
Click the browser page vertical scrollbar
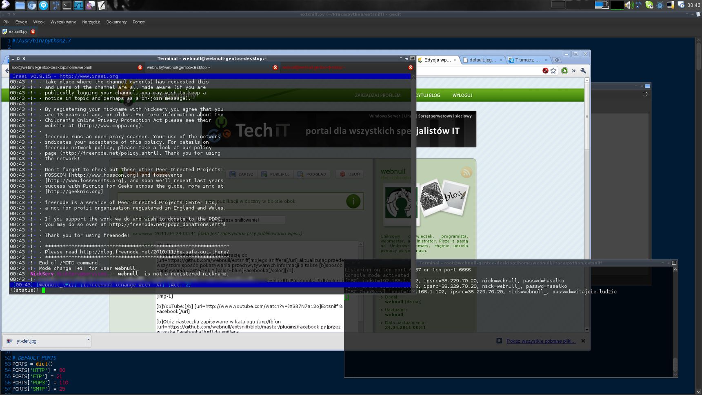(587, 205)
